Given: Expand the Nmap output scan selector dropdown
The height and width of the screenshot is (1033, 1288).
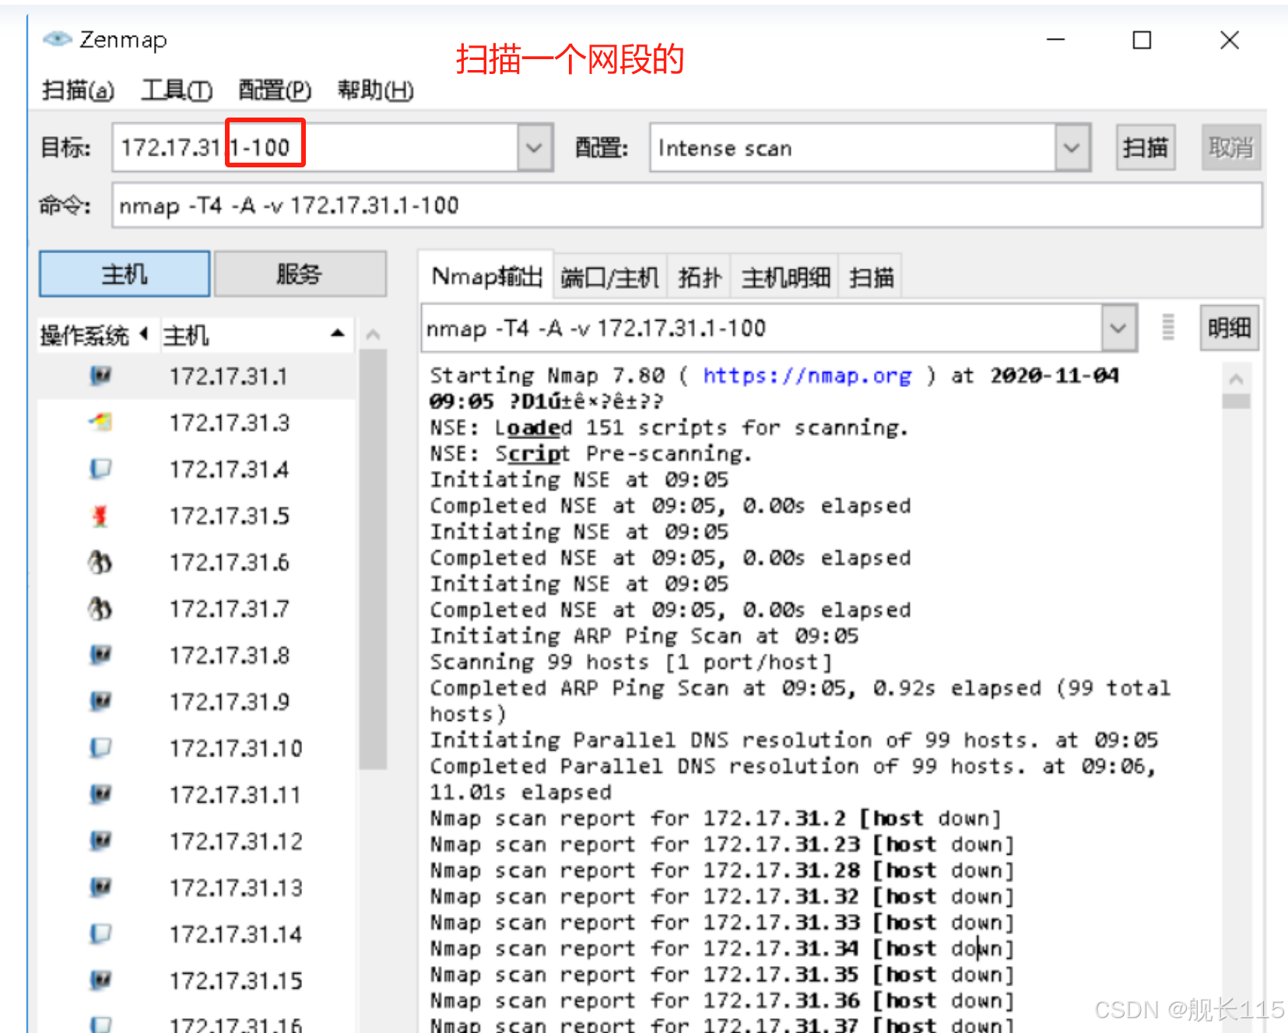Looking at the screenshot, I should tap(1118, 328).
